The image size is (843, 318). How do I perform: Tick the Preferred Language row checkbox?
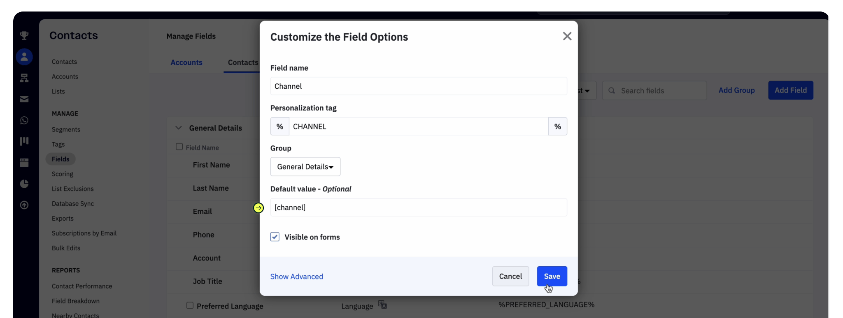190,306
